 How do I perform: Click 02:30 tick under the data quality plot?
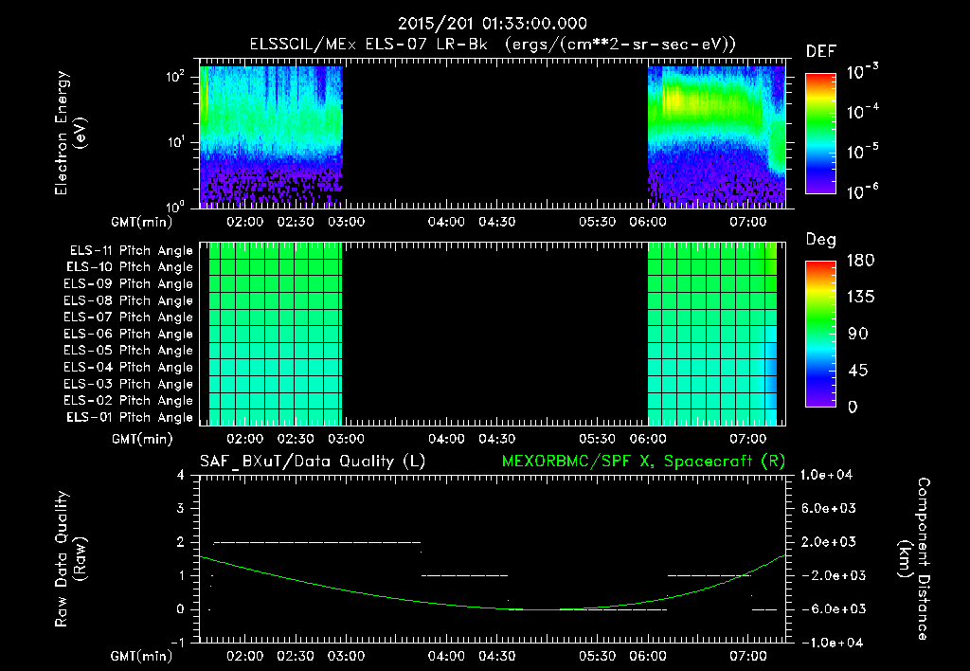point(296,656)
